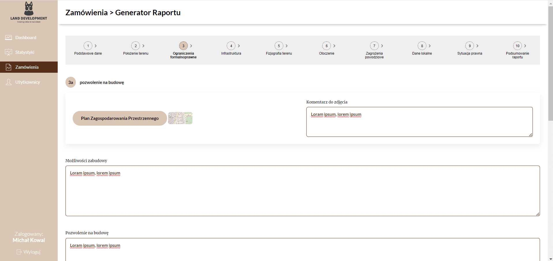
Task: Click the Wyloguj logout icon
Action: (19, 252)
